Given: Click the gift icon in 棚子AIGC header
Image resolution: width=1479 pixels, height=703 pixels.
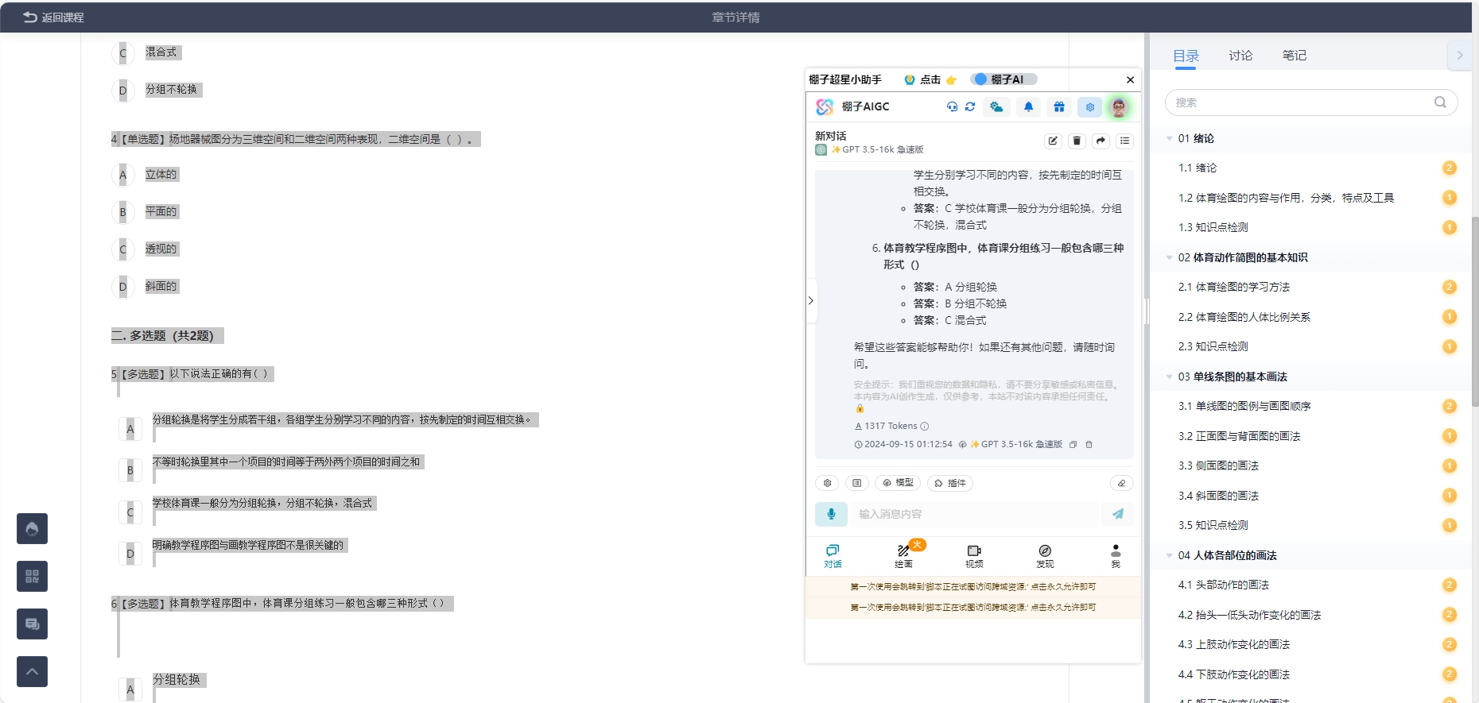Looking at the screenshot, I should tap(1059, 107).
